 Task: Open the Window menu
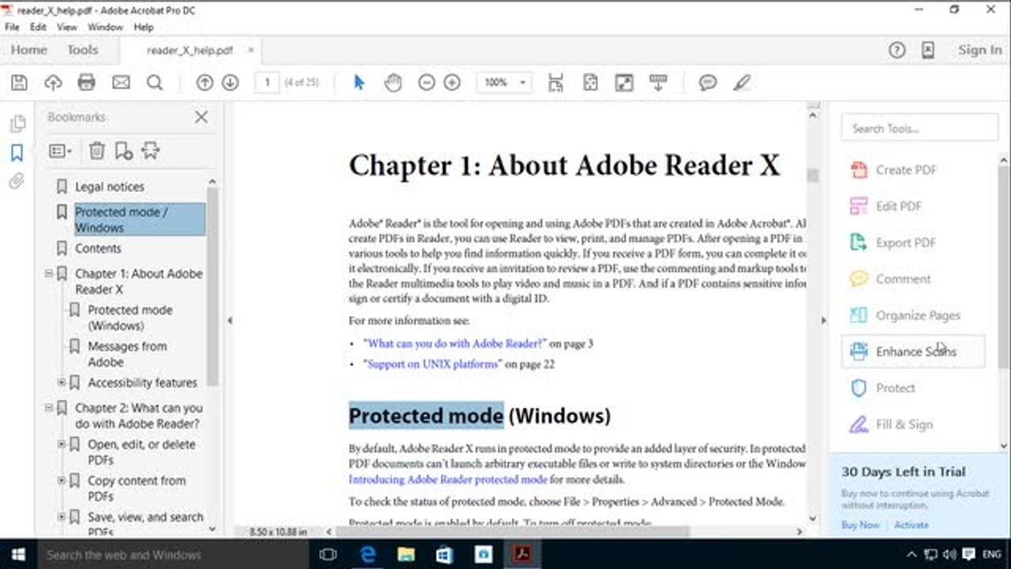coord(105,27)
